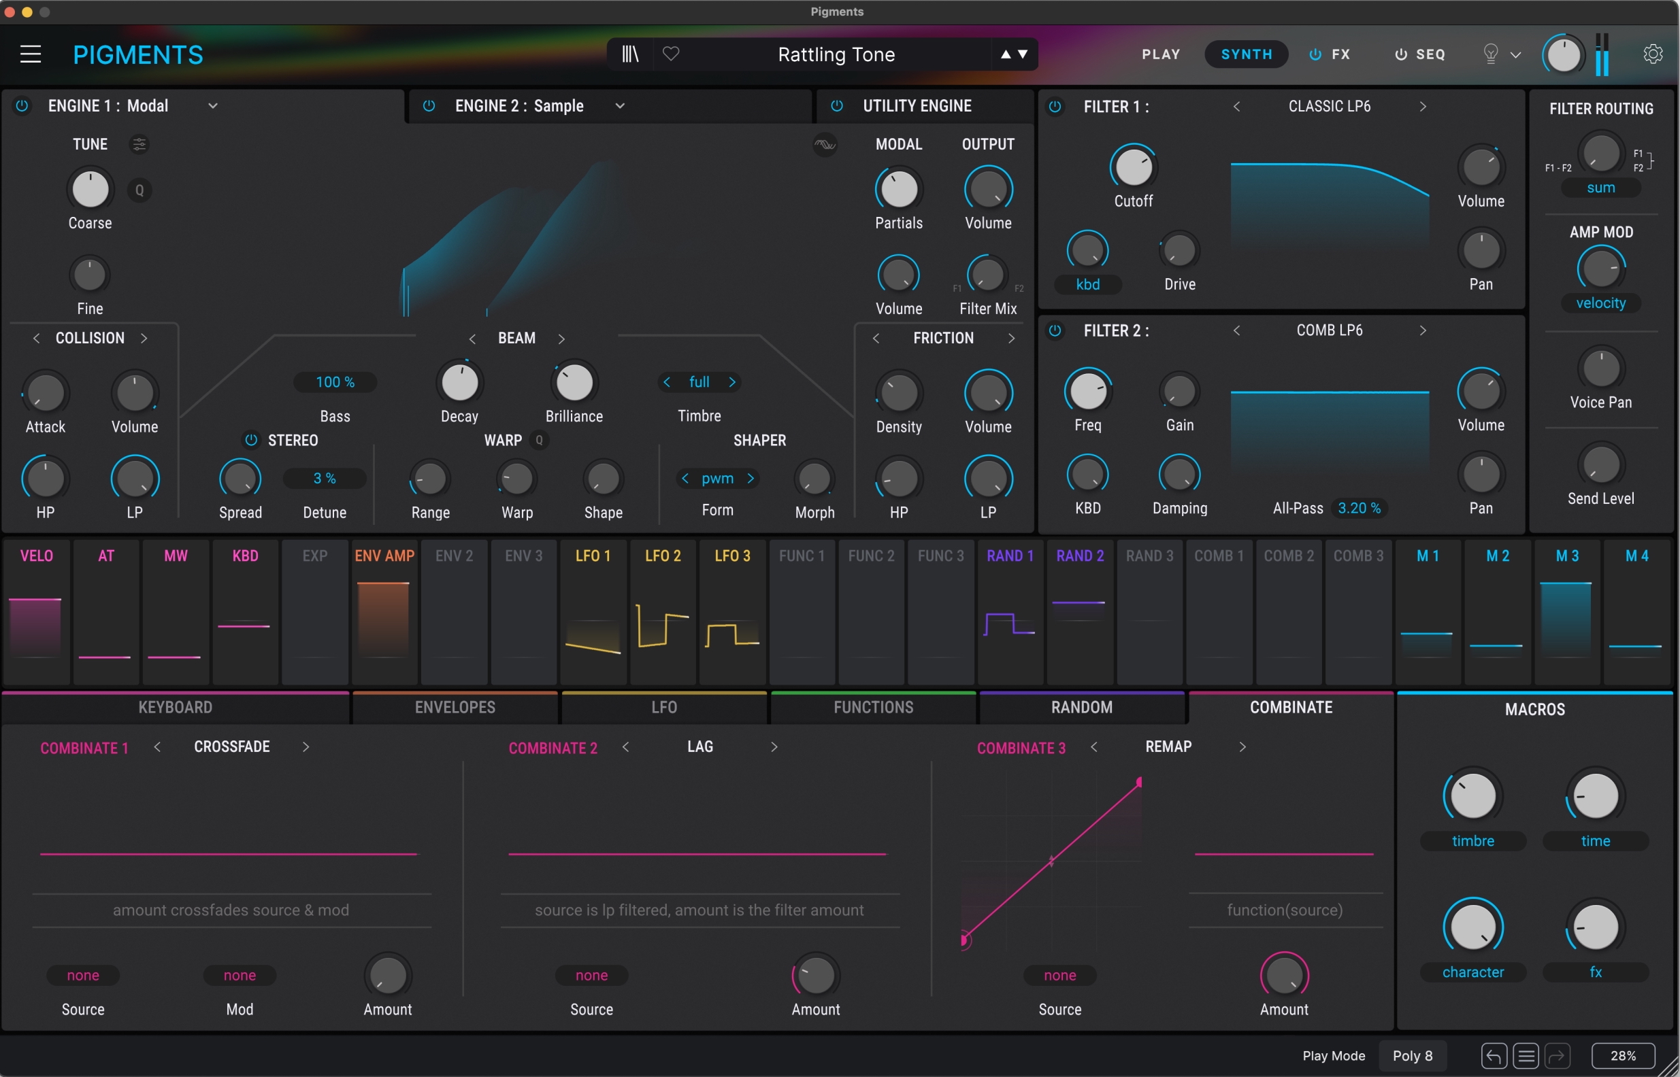Toggle the Stereo power button
The height and width of the screenshot is (1077, 1680).
(250, 440)
